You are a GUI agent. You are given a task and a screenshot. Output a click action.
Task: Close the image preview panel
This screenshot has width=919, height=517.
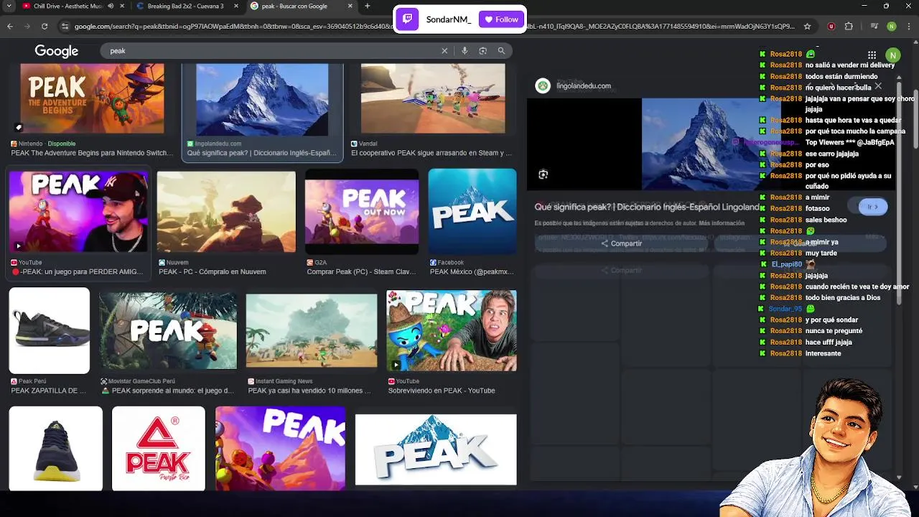(x=878, y=86)
